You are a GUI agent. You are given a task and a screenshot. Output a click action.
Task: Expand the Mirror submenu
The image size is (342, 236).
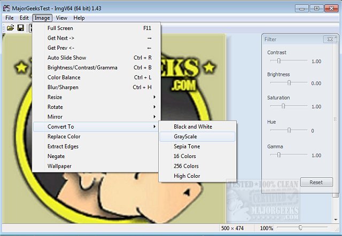[x=97, y=117]
